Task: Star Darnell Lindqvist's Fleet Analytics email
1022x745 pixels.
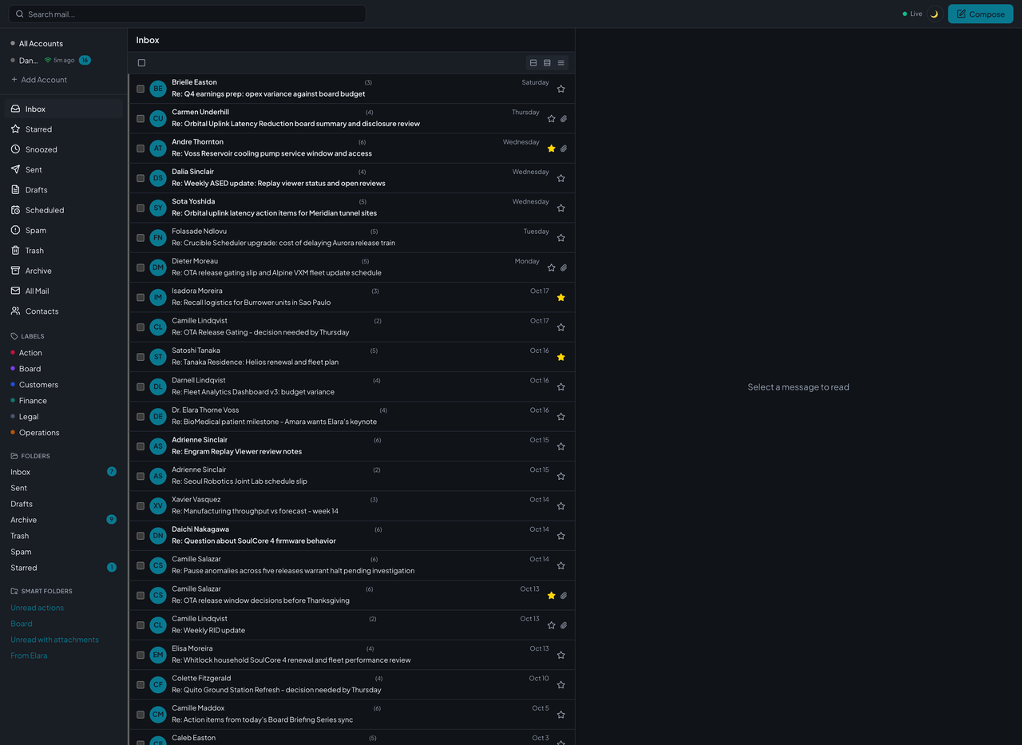Action: [x=561, y=386]
